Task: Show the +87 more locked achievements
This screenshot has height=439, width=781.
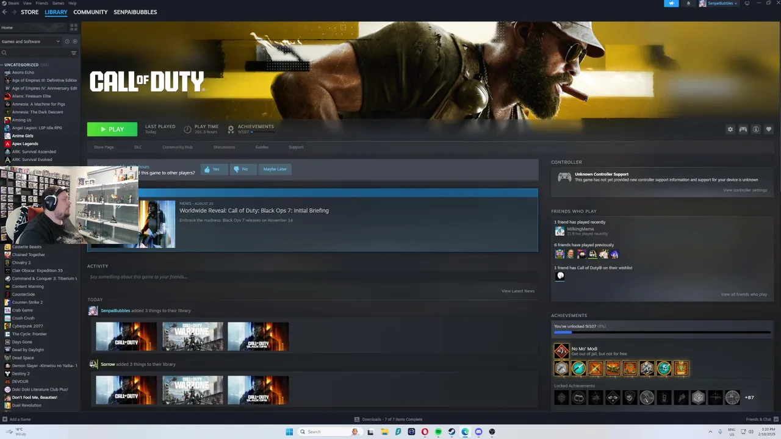Action: [749, 398]
